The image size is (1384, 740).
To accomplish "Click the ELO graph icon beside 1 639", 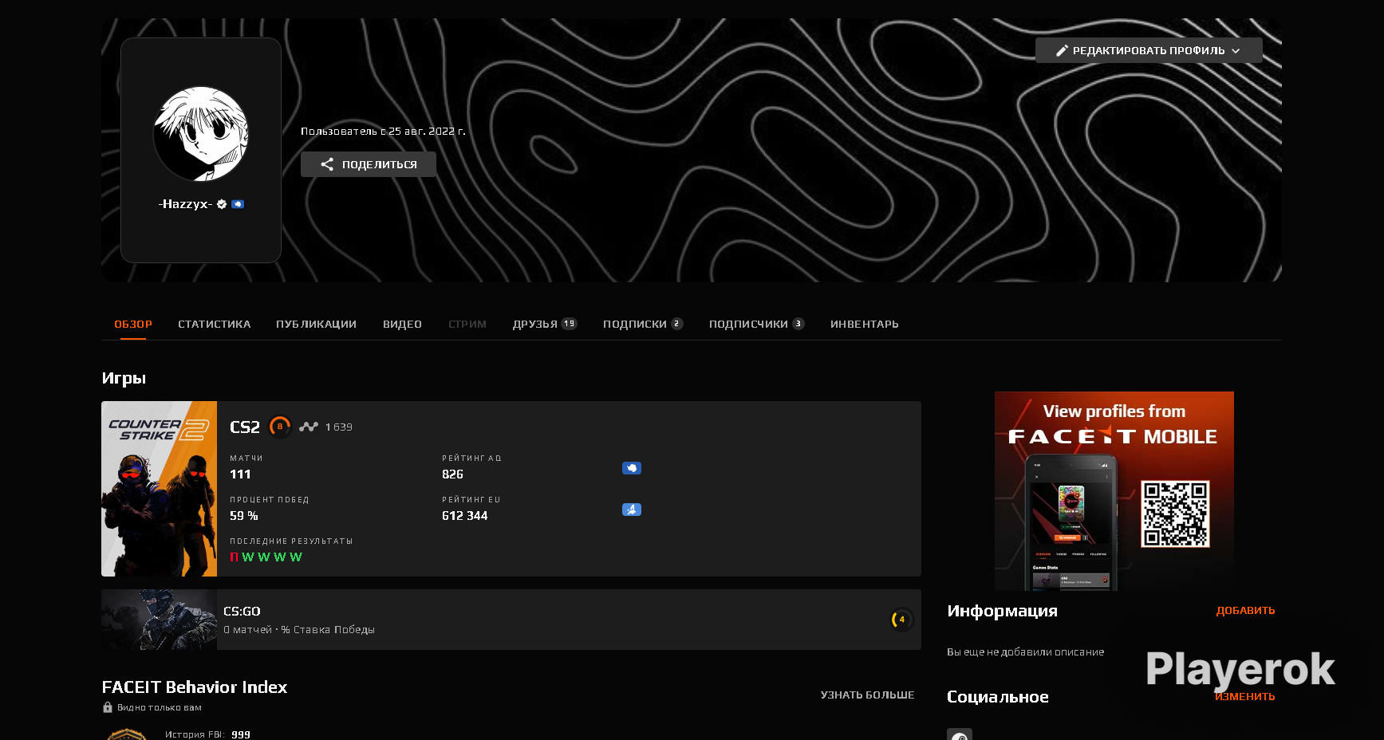I will pos(309,427).
